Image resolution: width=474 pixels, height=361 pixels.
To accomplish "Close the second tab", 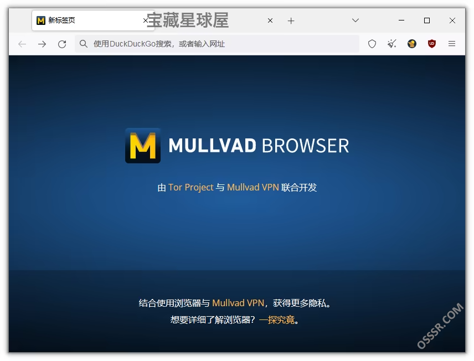I will point(270,20).
